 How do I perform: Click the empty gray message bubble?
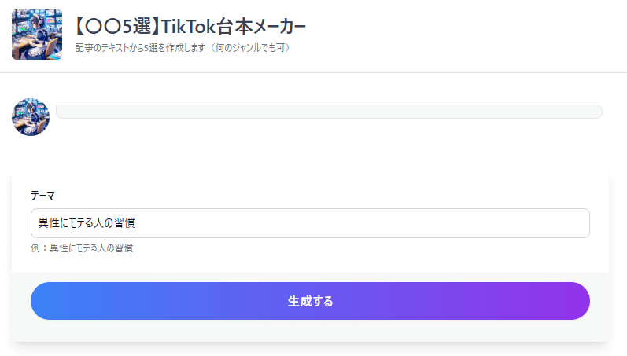pos(329,112)
